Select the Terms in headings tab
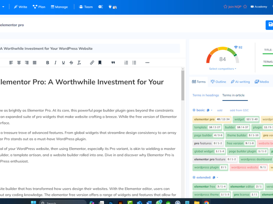Image resolution: width=273 pixels, height=204 pixels. coord(206,95)
